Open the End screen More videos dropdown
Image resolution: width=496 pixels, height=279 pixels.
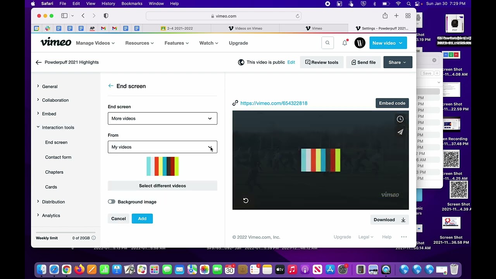coord(162,119)
